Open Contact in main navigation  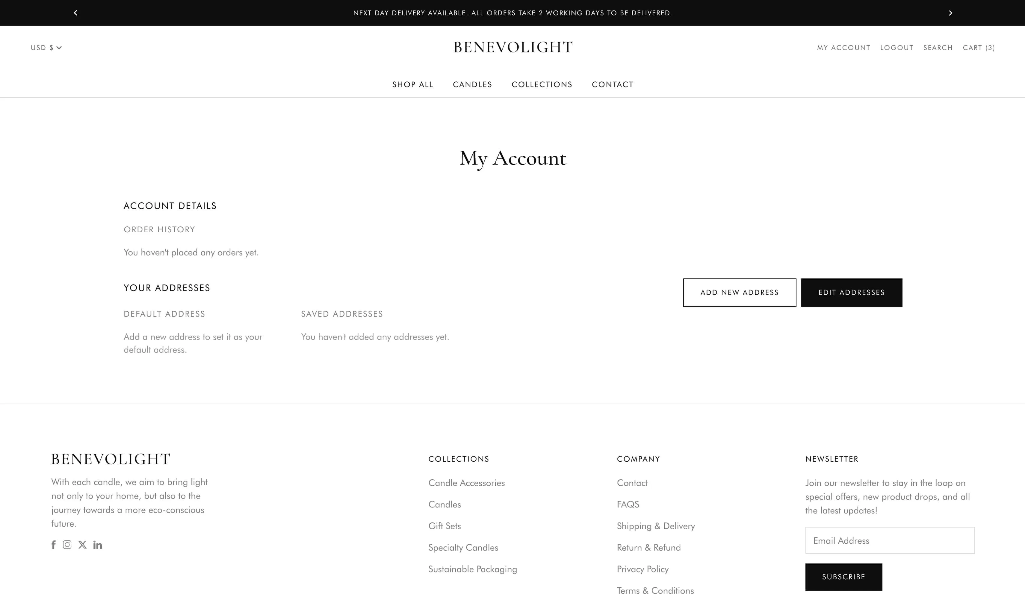pos(613,84)
